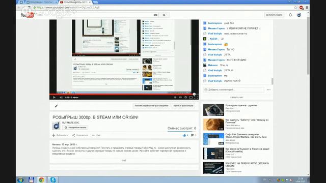Screen dimensions: 326x183
Task: Open the Live broadcasts button
Action: click(183, 106)
